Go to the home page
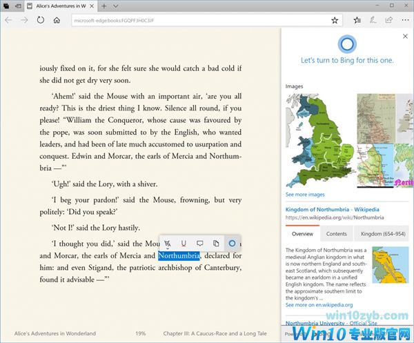Image resolution: width=414 pixels, height=343 pixels. point(57,21)
